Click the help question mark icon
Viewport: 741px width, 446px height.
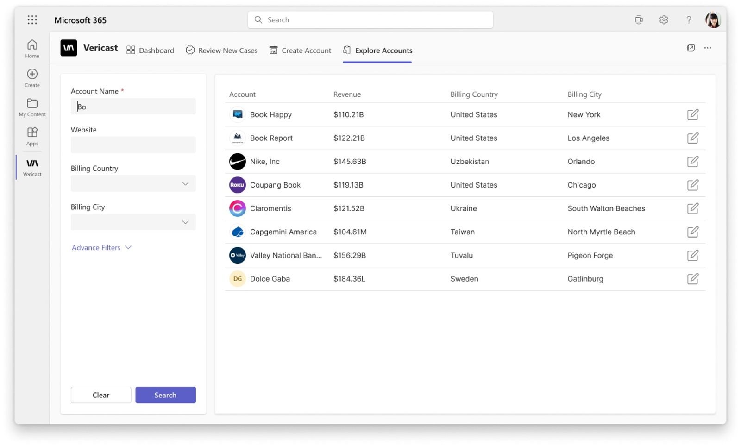pos(689,19)
